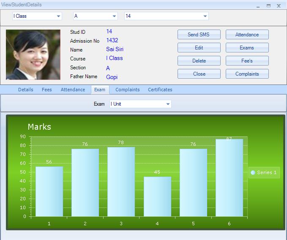Open the Fee's button
The width and height of the screenshot is (287, 240).
pyautogui.click(x=247, y=61)
